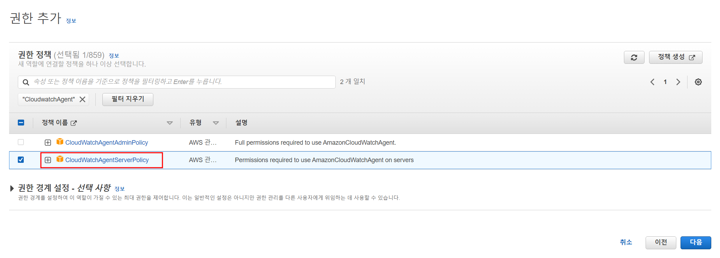Open CloudWatchAgentAdminPolicy link
Viewport: 720px width, 258px height.
(107, 143)
